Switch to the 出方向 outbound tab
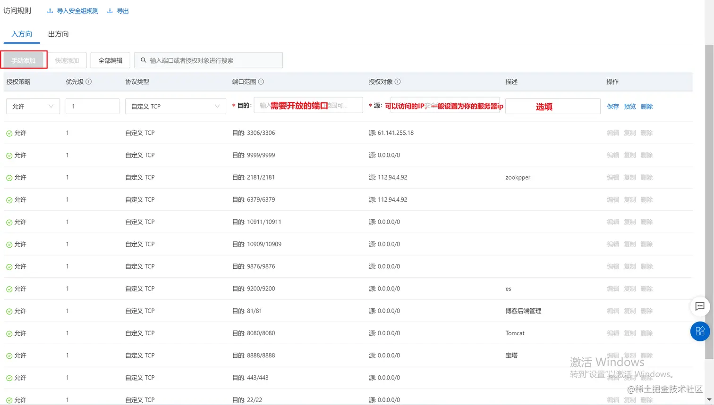The height and width of the screenshot is (405, 714). [x=59, y=34]
